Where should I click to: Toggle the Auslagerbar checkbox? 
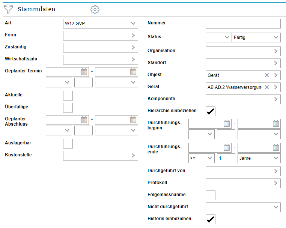(68, 143)
